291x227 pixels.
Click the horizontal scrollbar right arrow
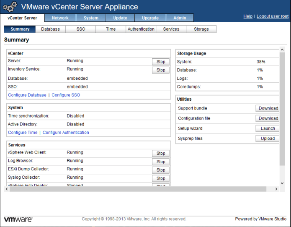[x=276, y=189]
